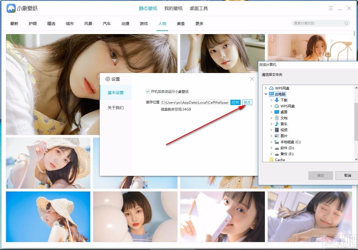Image resolution: width=358 pixels, height=250 pixels.
Task: Click the 打开 button next to cache path
Action: click(x=235, y=102)
